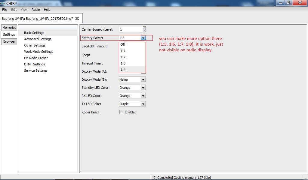This screenshot has width=308, height=180.
Task: Choose 1:3 in Battery Saver list
Action: point(132,63)
